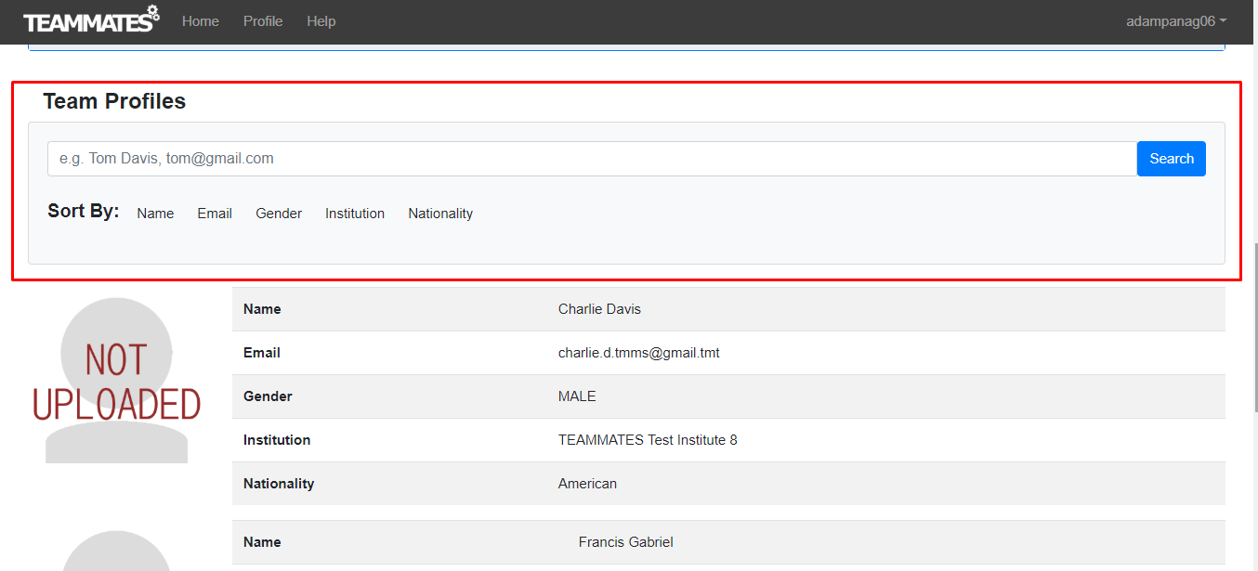Click the Team Profiles heading
The height and width of the screenshot is (571, 1258).
tap(114, 101)
